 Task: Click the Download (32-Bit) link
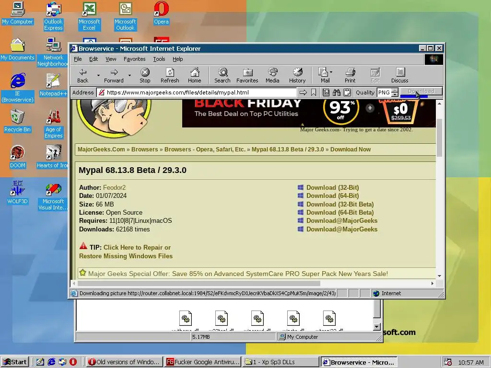pyautogui.click(x=333, y=187)
